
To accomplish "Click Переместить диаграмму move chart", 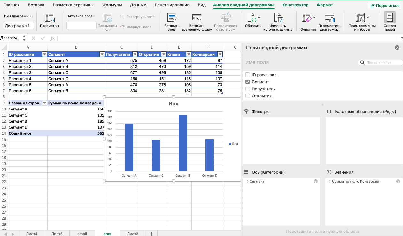I will (329, 22).
